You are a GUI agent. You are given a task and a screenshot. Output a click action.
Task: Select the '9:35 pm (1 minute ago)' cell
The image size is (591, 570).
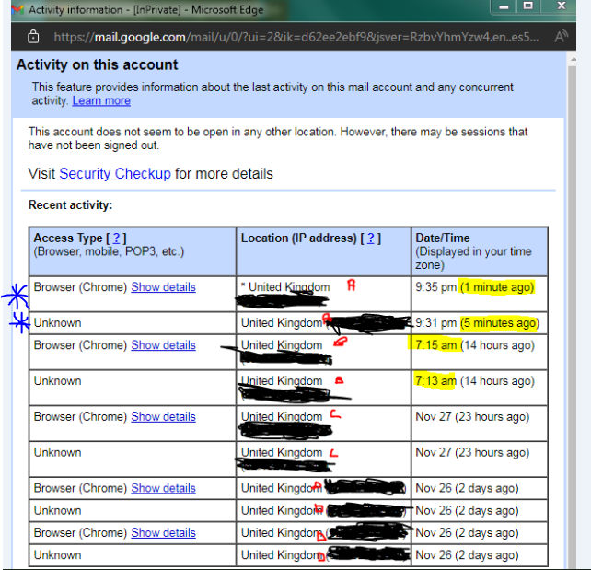480,294
